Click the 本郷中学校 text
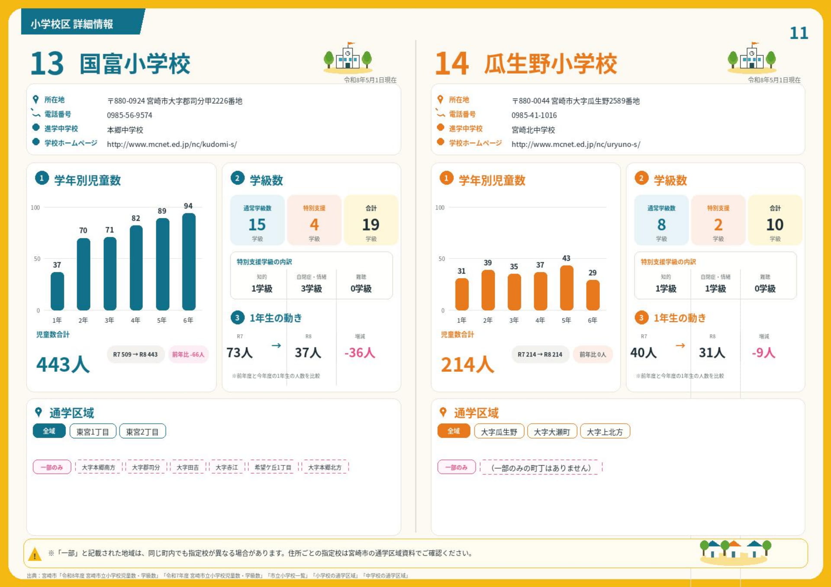The width and height of the screenshot is (831, 587). tap(125, 130)
